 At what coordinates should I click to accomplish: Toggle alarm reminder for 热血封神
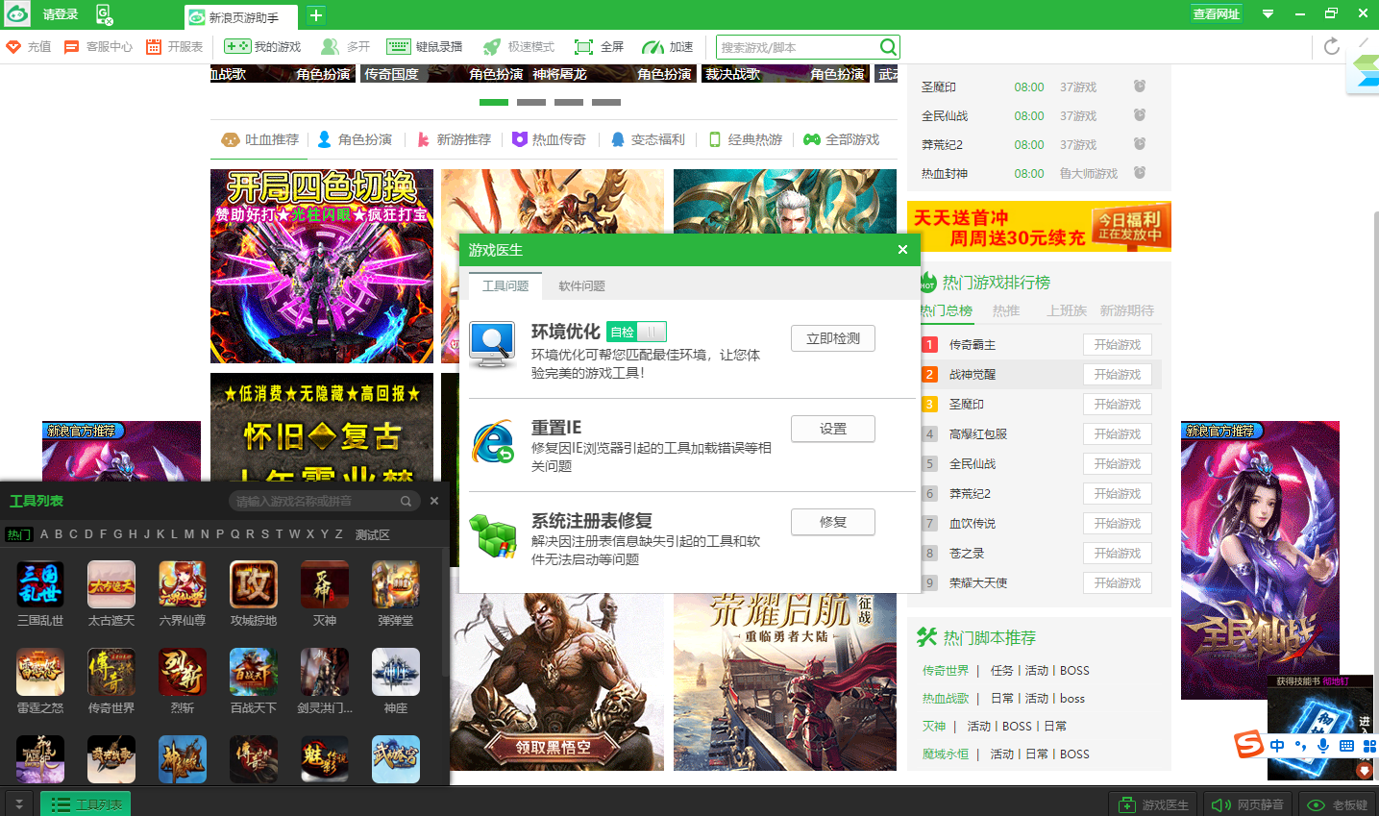click(x=1140, y=173)
